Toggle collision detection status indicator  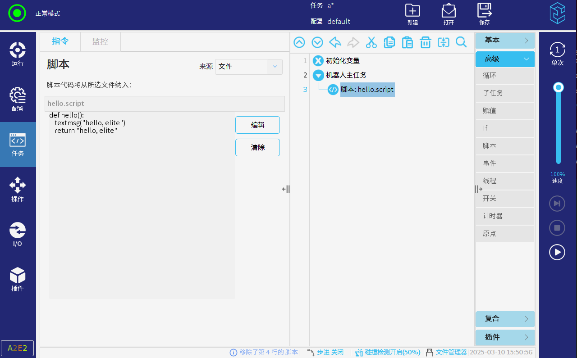[388, 352]
